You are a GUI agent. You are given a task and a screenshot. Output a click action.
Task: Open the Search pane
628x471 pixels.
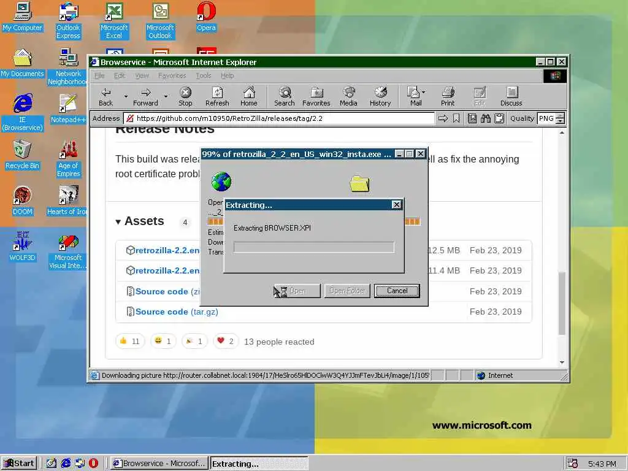285,97
